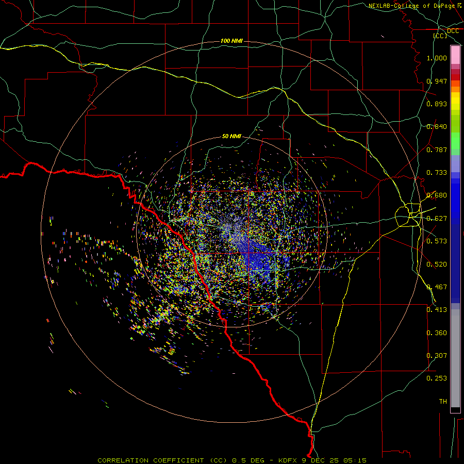Click the [CC] units label above color bar
The height and width of the screenshot is (464, 464).
440,36
